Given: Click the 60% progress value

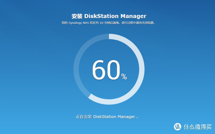Looking at the screenshot, I should 109,70.
